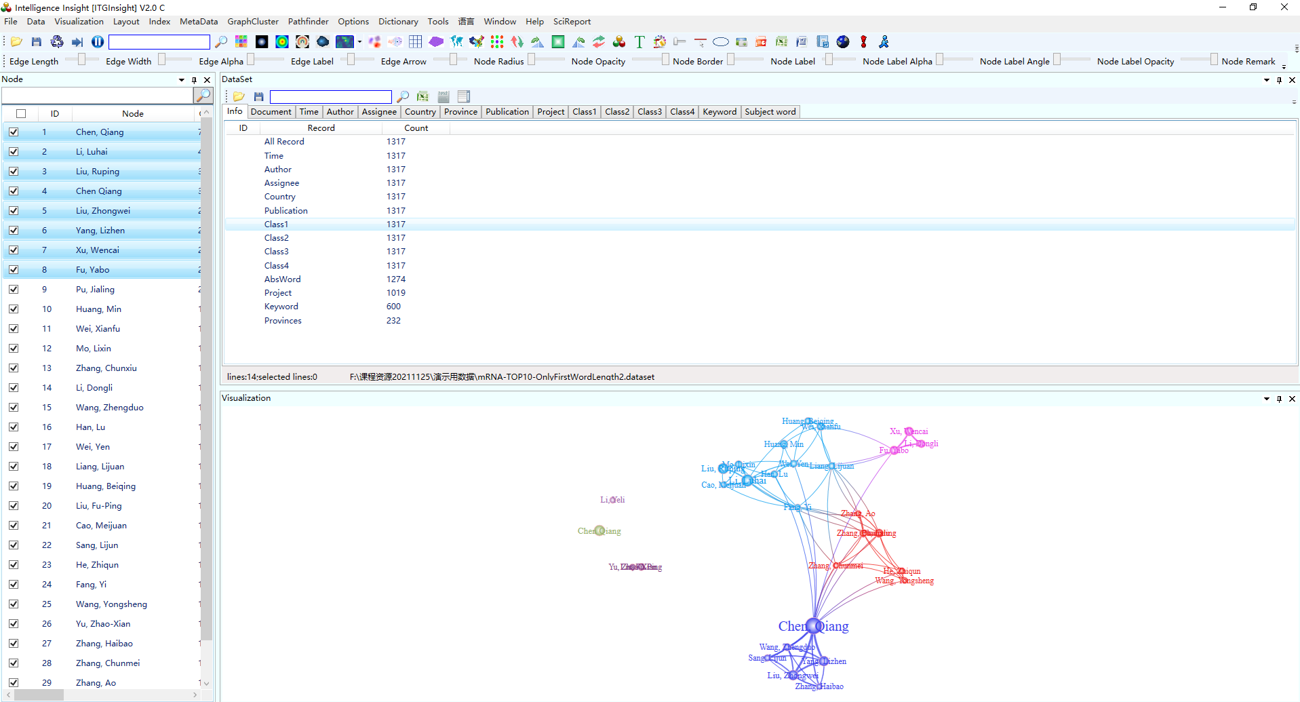The width and height of the screenshot is (1300, 702).
Task: Uncheck the Zhang, Chunxiu node checkbox
Action: (x=14, y=368)
